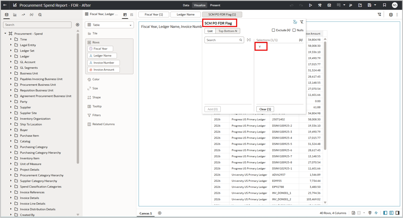
Task: Toggle the right panel layout icon
Action: tap(397, 213)
